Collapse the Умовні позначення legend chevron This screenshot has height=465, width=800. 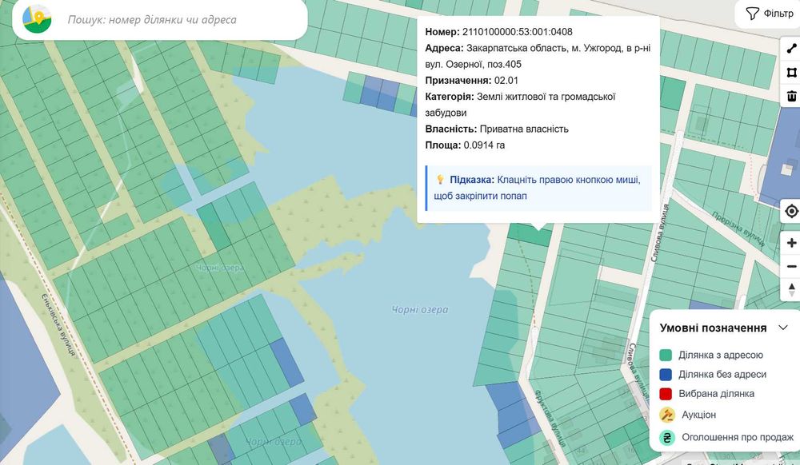pos(783,328)
